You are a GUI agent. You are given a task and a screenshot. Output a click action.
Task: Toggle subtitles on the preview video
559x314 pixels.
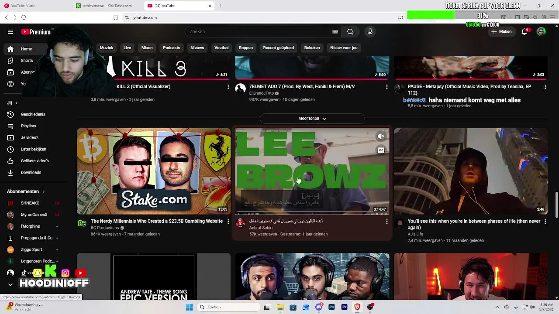coord(381,150)
